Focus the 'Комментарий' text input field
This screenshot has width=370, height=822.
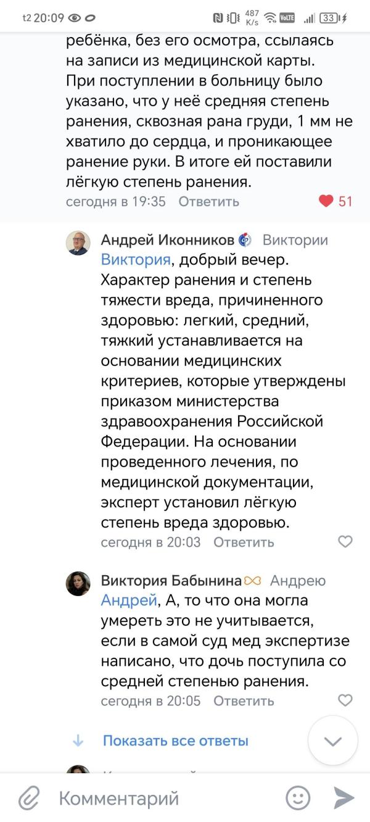pos(166,799)
